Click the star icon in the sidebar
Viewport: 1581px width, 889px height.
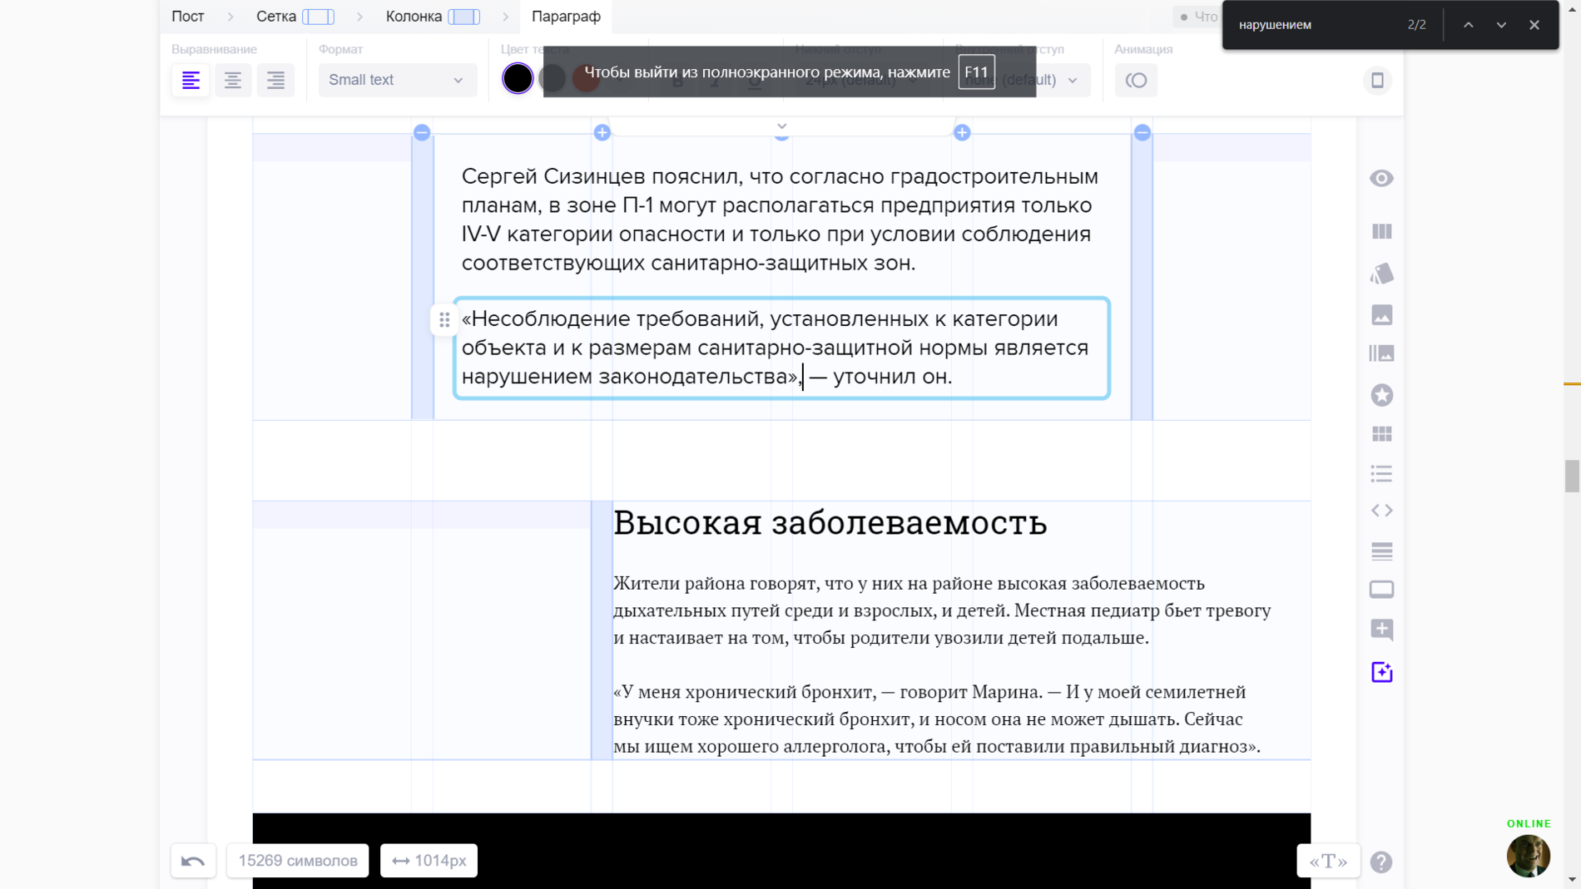pyautogui.click(x=1381, y=395)
